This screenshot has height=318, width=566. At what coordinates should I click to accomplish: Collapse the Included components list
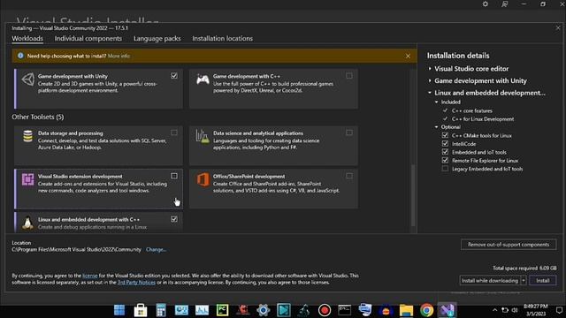pyautogui.click(x=436, y=102)
